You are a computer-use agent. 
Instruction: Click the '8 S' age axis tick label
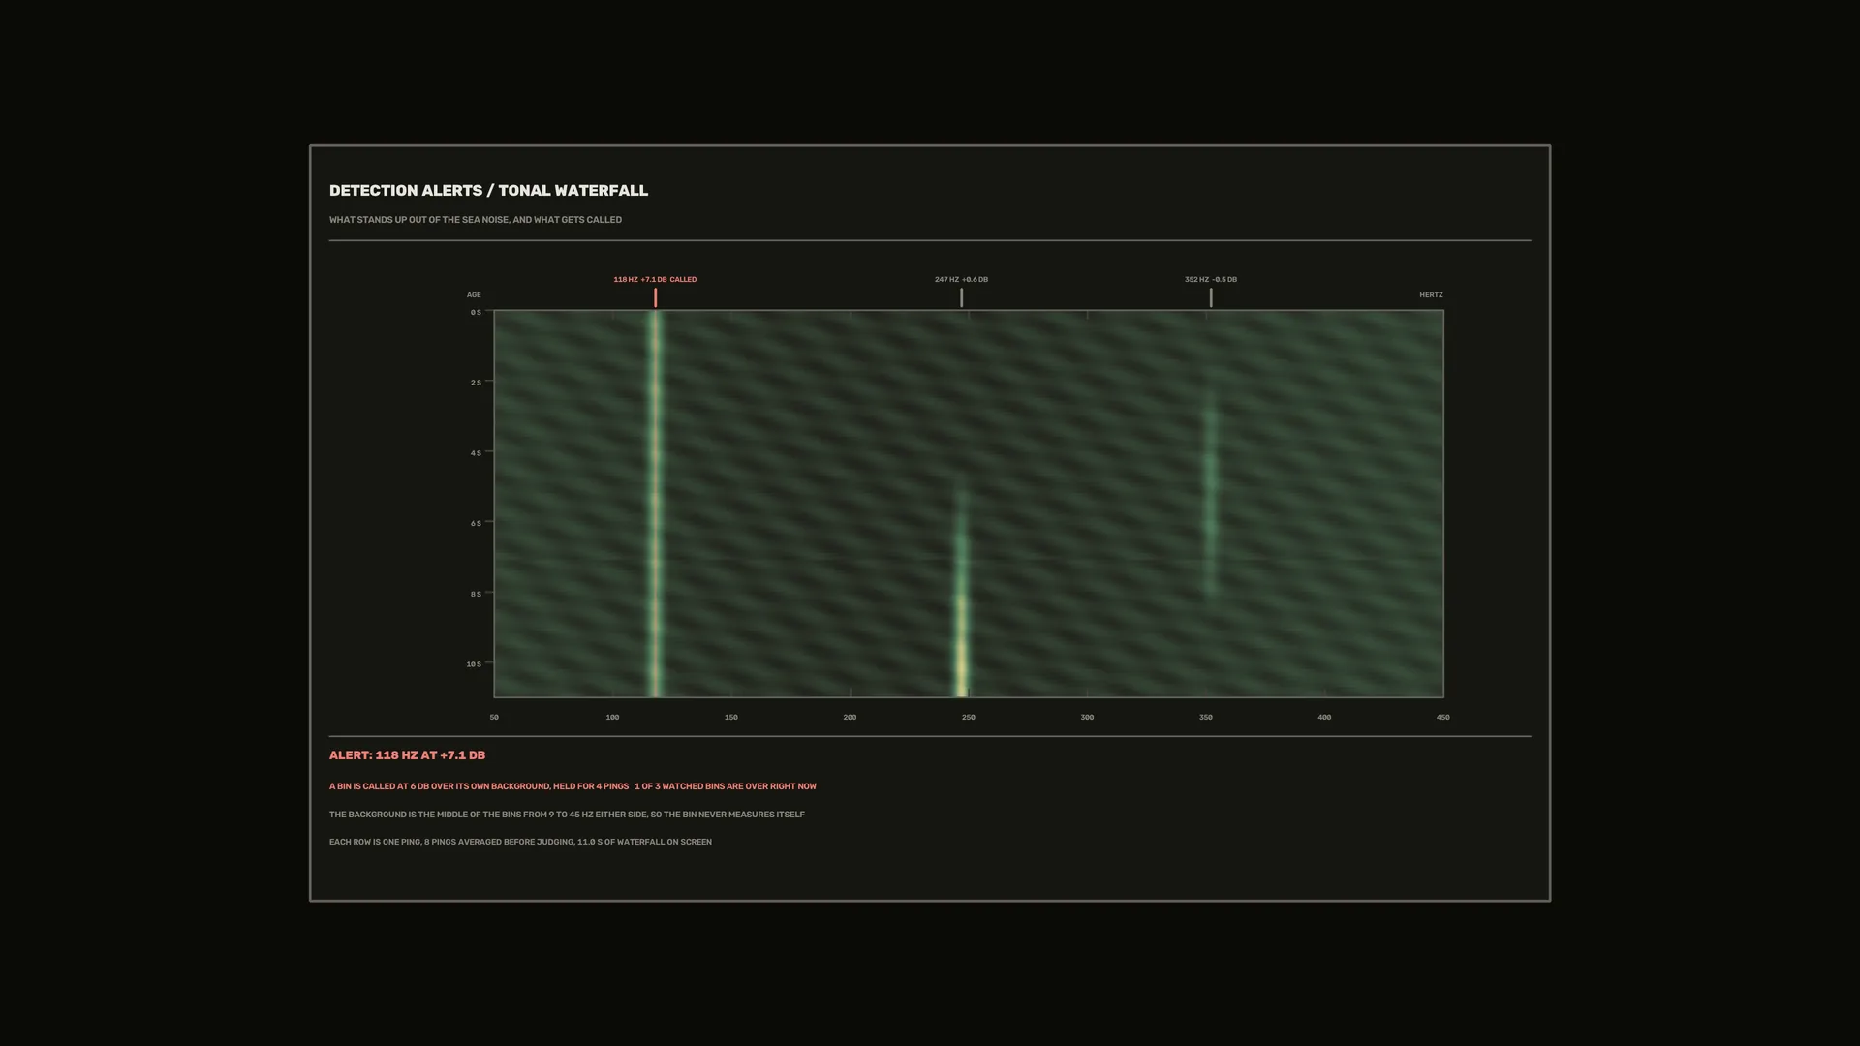pyautogui.click(x=476, y=594)
